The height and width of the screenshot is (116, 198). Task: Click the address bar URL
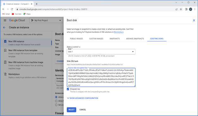pos(53,9)
